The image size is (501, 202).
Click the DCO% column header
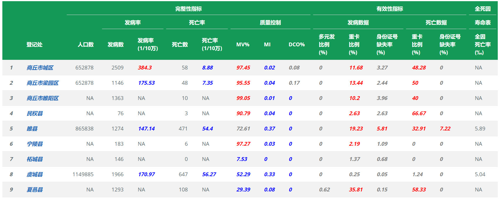tap(296, 45)
